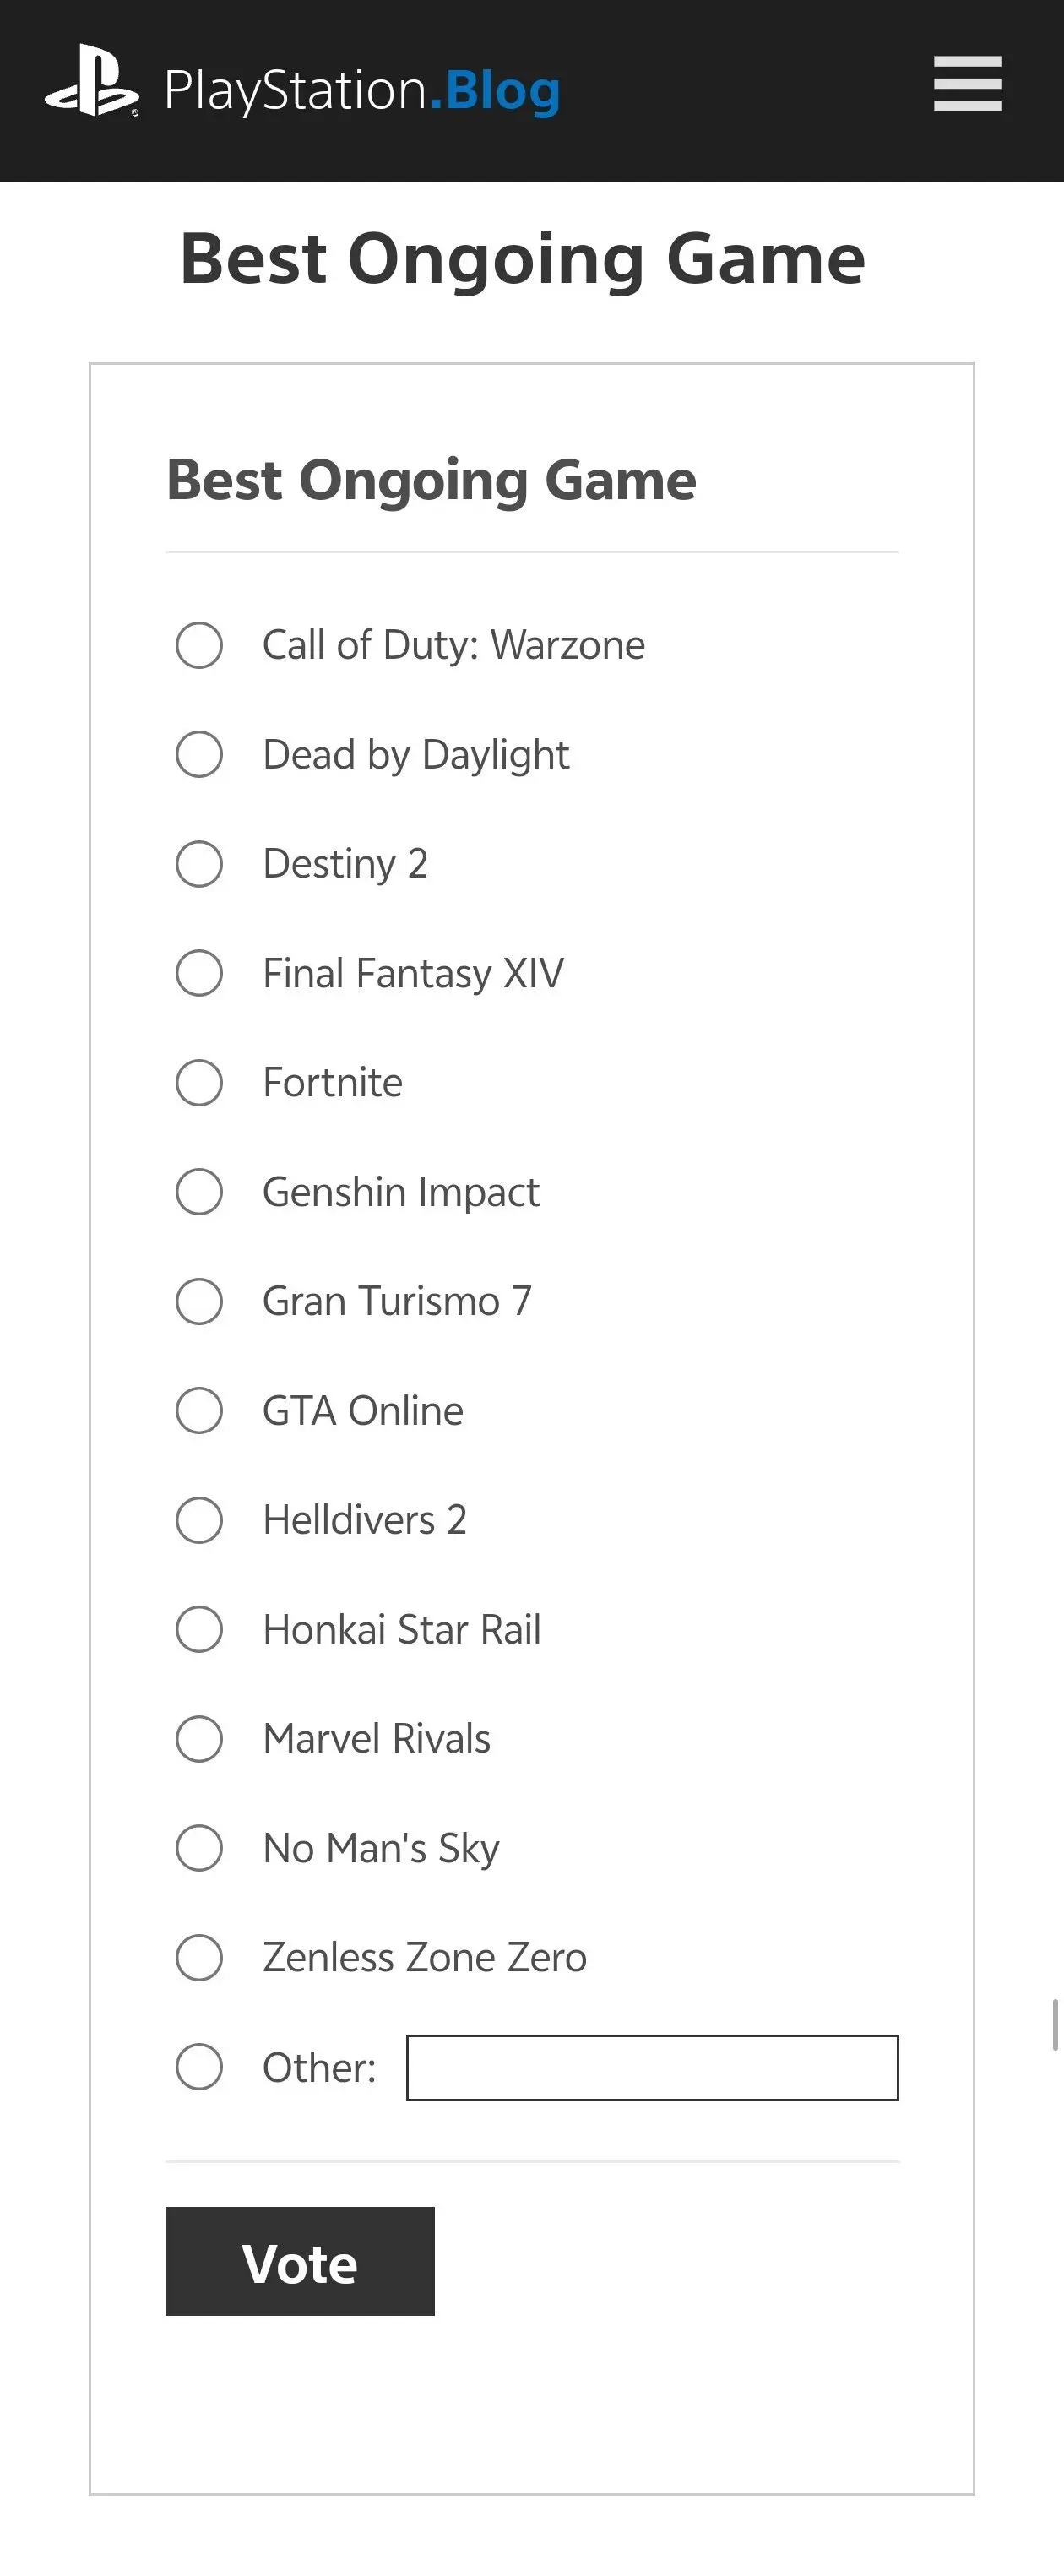Select the Marvel Rivals radio button
Screen dimensions: 1064x2576
199,1739
